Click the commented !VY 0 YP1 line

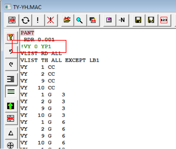pyautogui.click(x=36, y=47)
